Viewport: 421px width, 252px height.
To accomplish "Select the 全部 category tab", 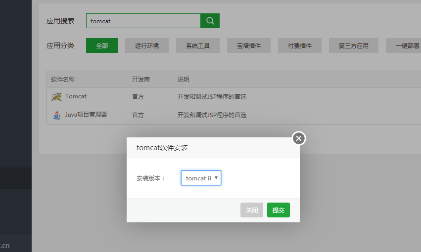I will [102, 45].
